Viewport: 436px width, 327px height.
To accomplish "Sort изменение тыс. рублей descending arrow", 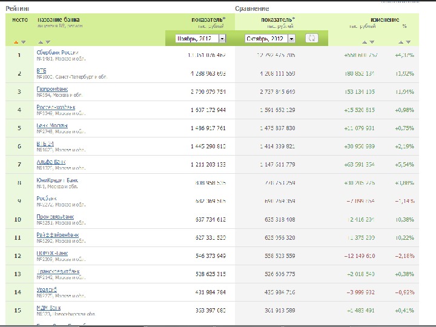I will point(372,42).
